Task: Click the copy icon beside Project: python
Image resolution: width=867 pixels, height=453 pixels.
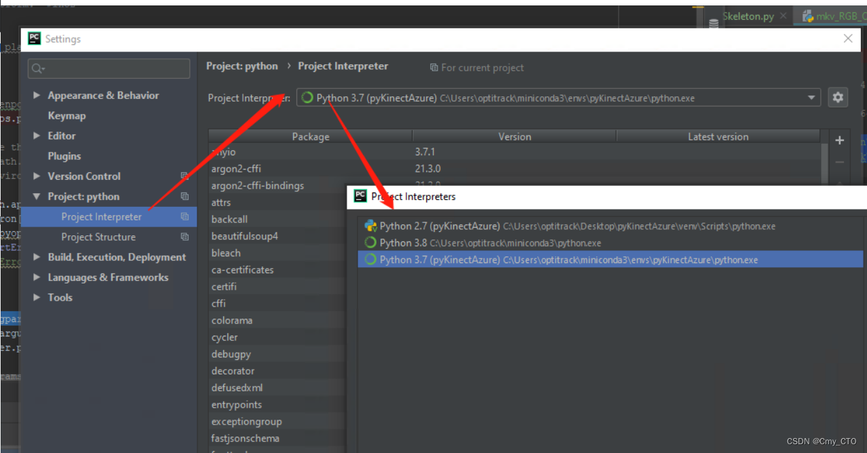Action: point(185,197)
